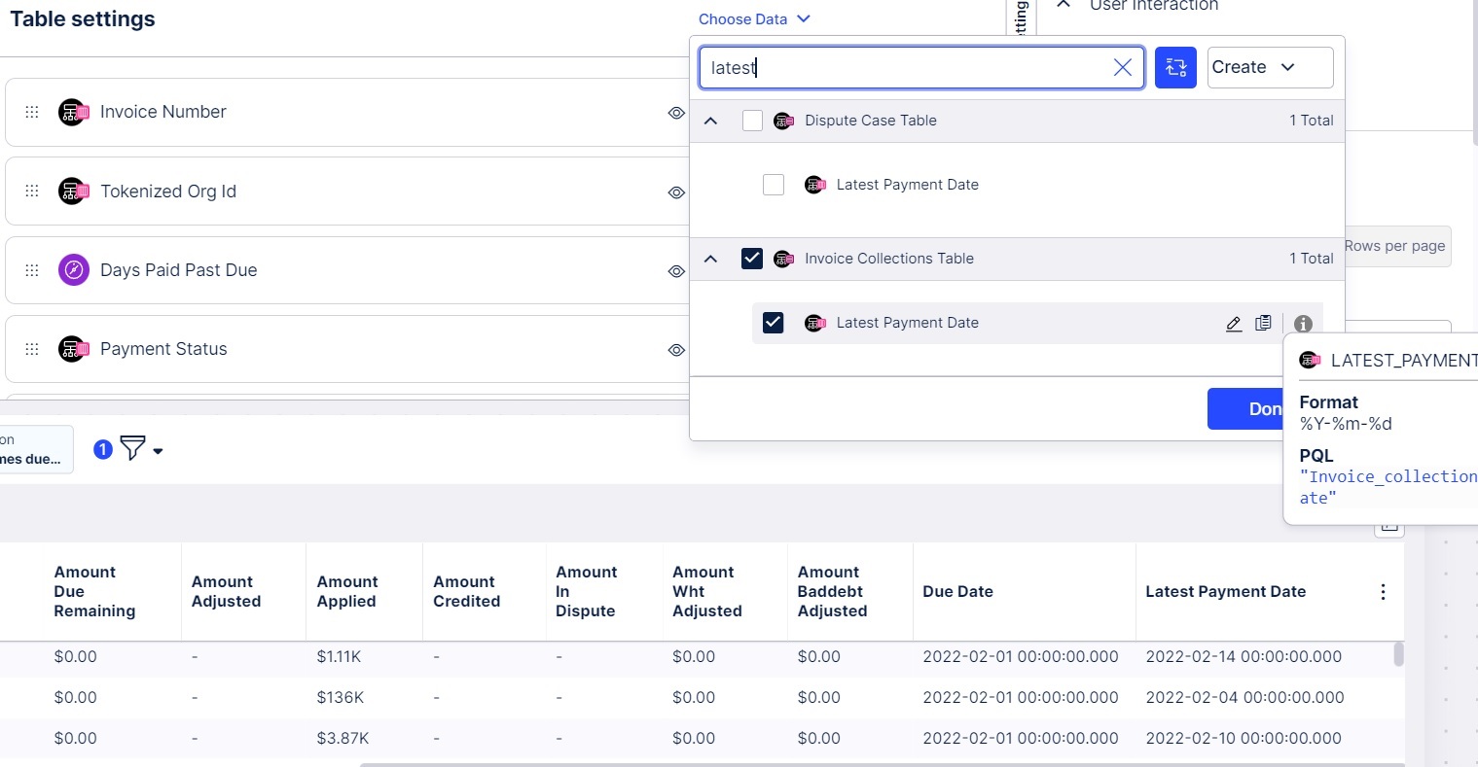This screenshot has height=767, width=1478.
Task: Click the PQL expression text in the tooltip
Action: click(x=1388, y=487)
